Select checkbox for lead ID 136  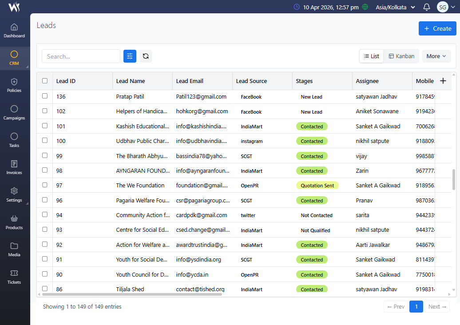coord(45,96)
